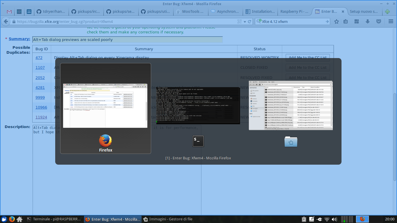Click the Wi-Fi network tray icon
Image resolution: width=397 pixels, height=223 pixels.
click(327, 219)
